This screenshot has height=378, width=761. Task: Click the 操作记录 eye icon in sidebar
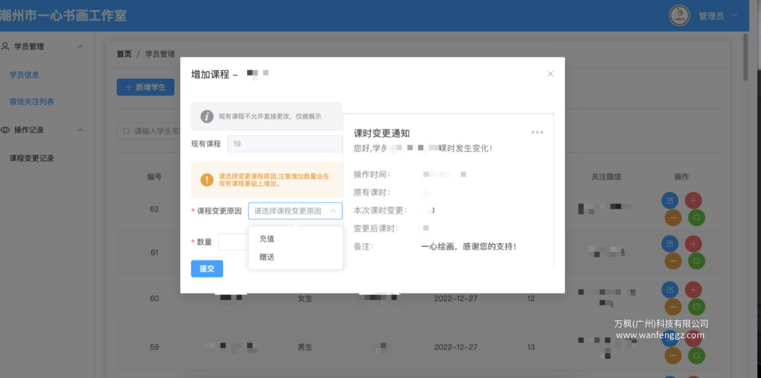[5, 130]
